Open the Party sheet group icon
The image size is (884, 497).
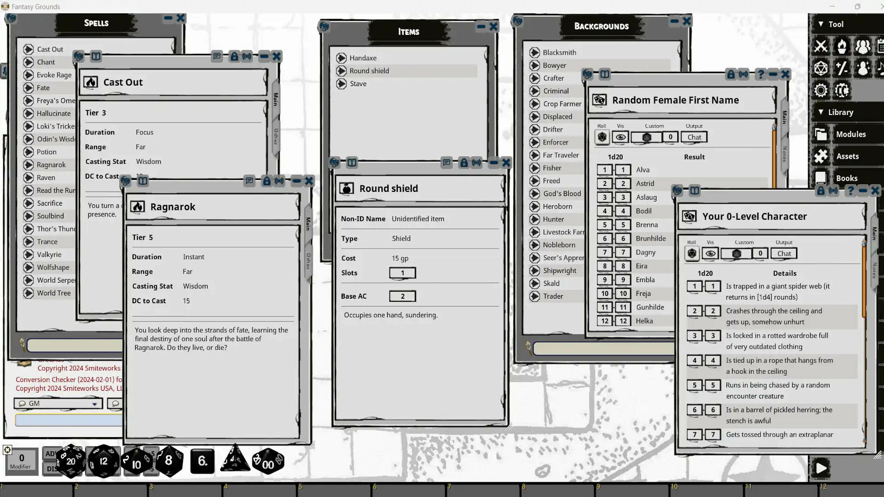point(863,46)
